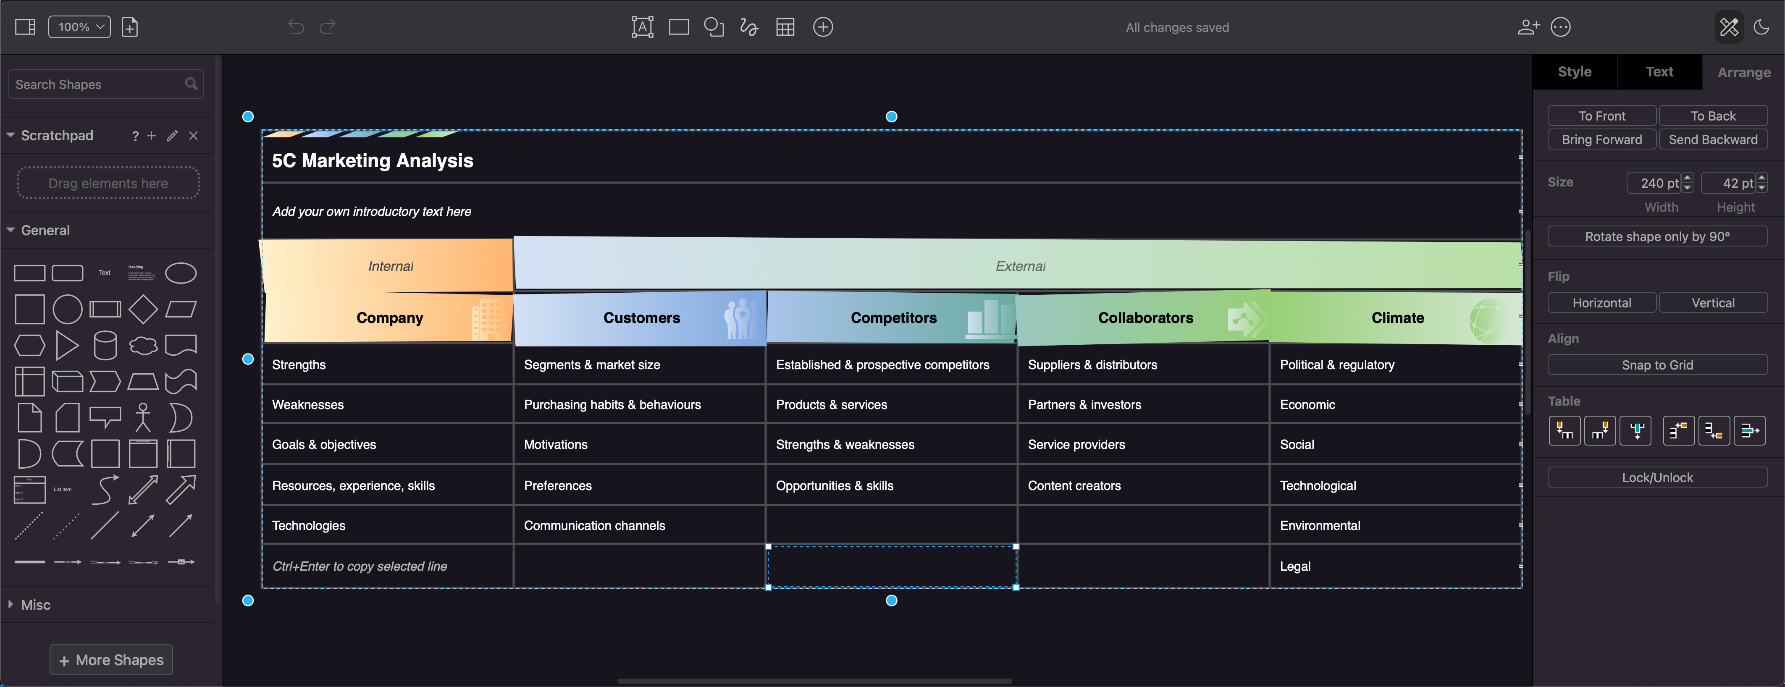Click the Text tab in right panel

1659,71
